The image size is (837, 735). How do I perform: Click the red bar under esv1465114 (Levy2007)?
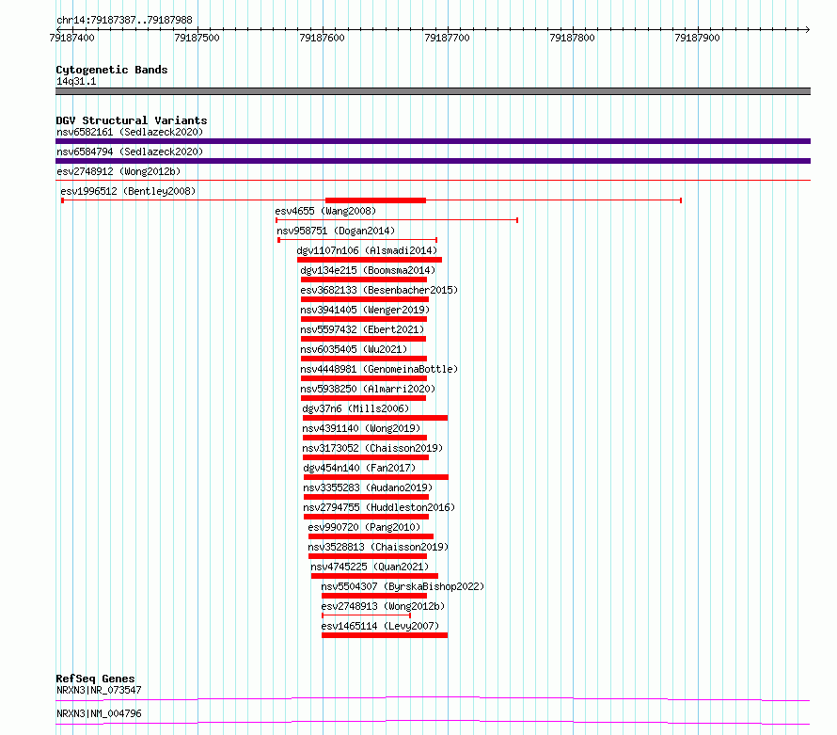385,635
